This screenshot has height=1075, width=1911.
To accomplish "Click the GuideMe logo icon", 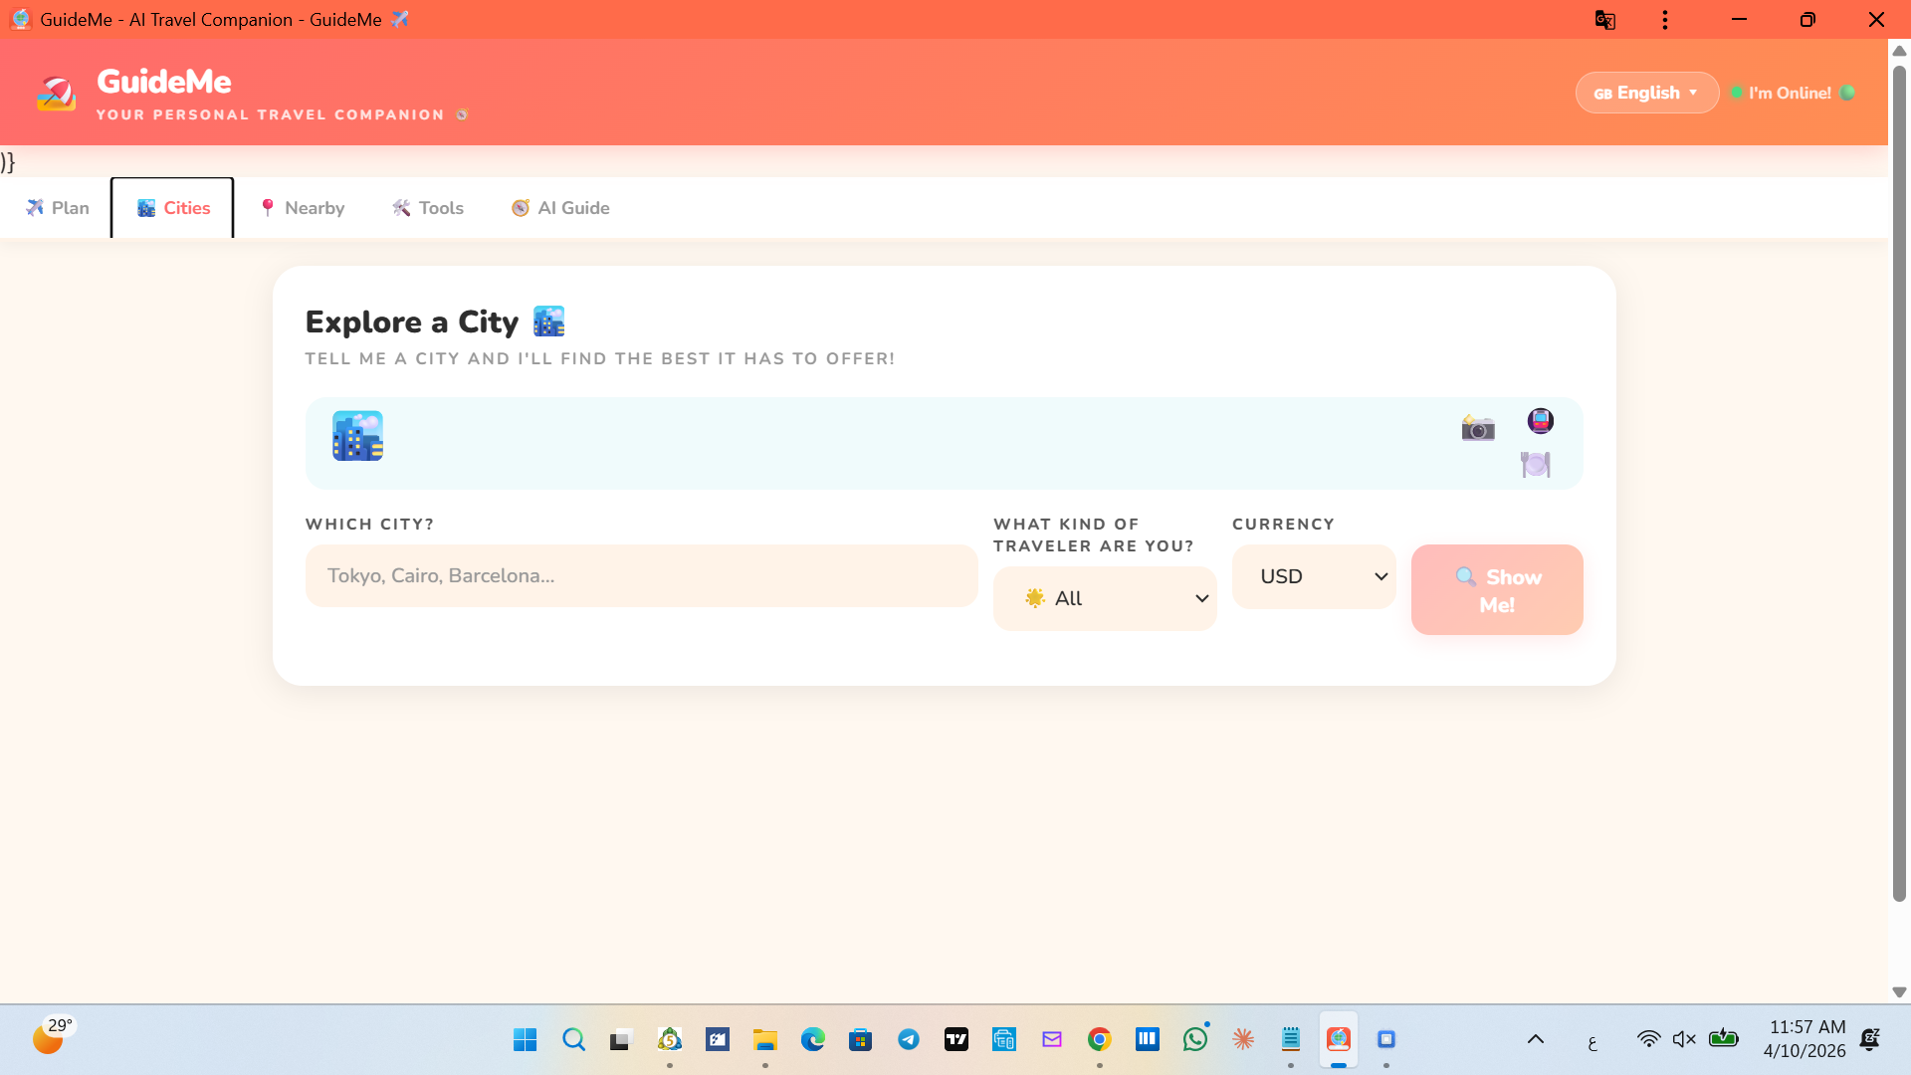I will point(57,93).
